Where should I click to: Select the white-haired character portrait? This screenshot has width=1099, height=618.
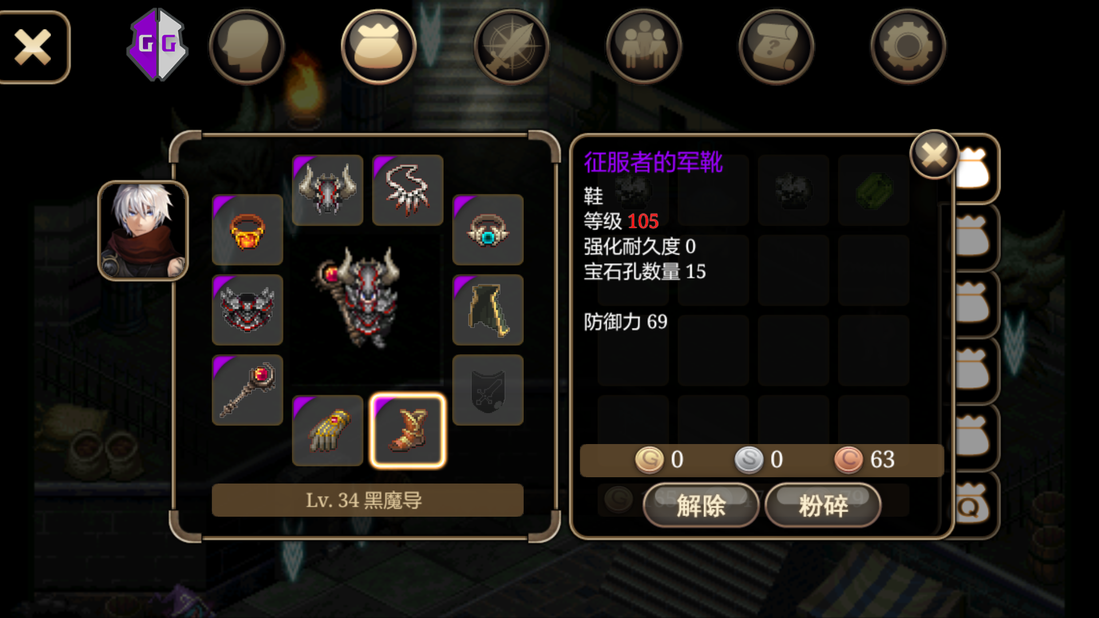click(143, 231)
